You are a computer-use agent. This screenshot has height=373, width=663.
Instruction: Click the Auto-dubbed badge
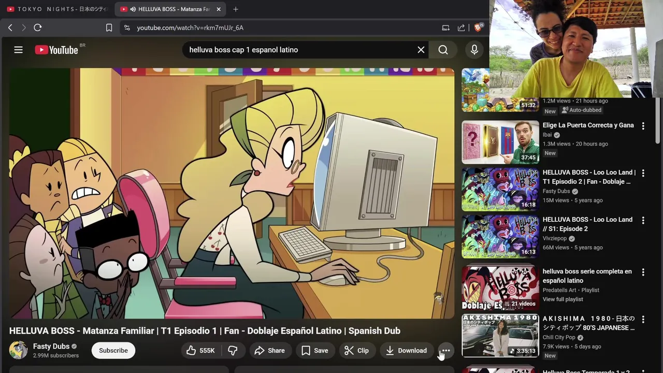tap(581, 110)
